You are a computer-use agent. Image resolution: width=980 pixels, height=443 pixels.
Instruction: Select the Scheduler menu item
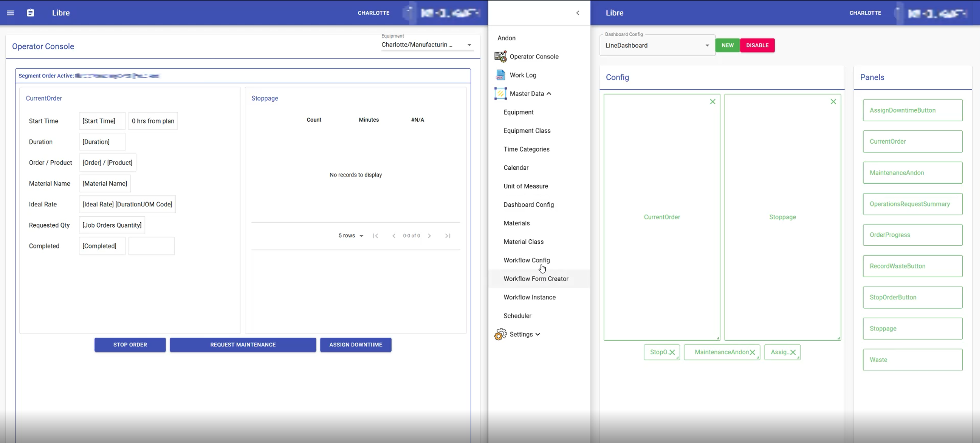pos(518,316)
